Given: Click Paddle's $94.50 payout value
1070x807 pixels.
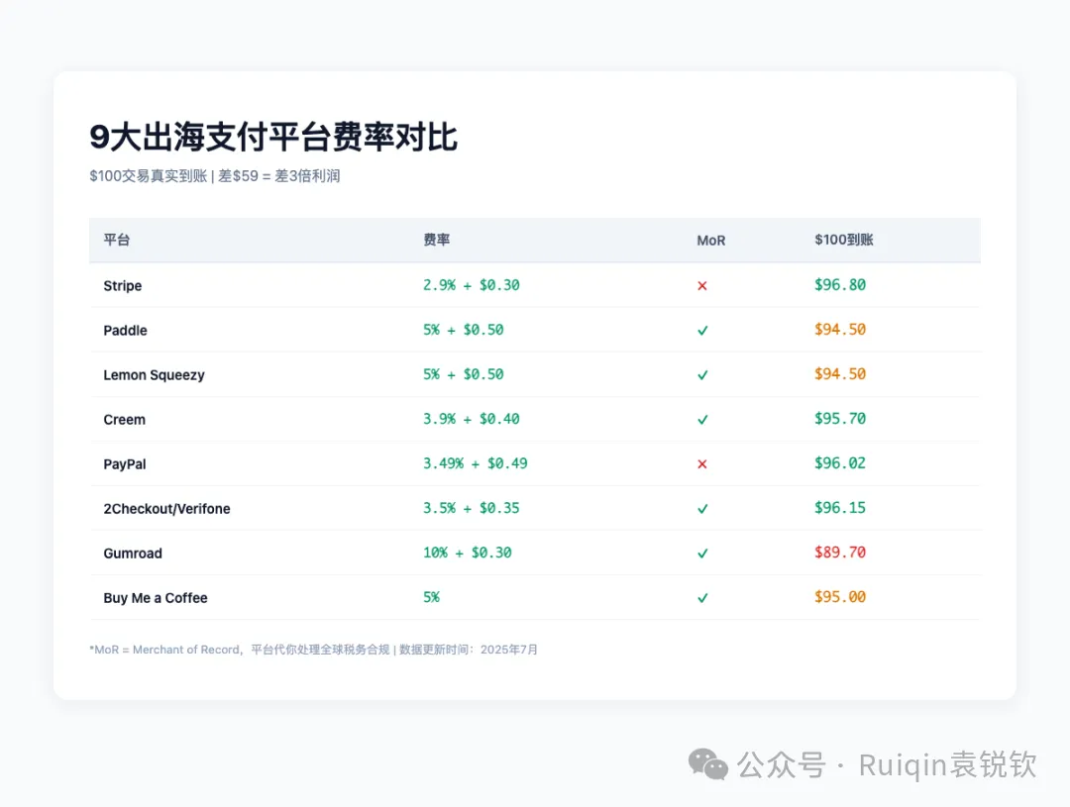Looking at the screenshot, I should coord(840,330).
